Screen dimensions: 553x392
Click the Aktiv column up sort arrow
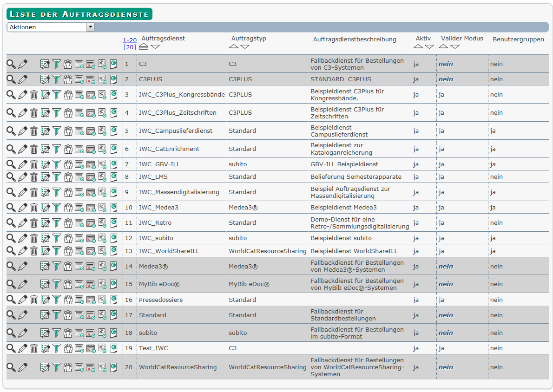tap(418, 46)
